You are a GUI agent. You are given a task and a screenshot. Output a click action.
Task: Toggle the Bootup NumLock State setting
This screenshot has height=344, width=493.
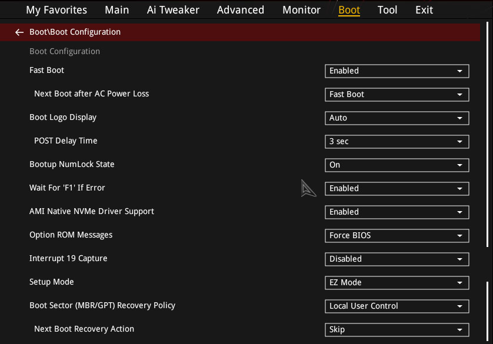tap(397, 165)
